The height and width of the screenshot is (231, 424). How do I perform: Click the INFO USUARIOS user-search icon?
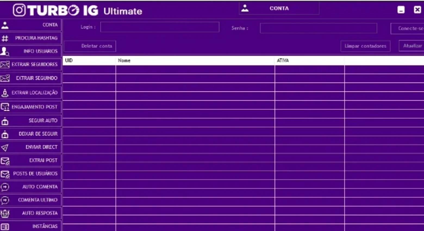coord(5,51)
